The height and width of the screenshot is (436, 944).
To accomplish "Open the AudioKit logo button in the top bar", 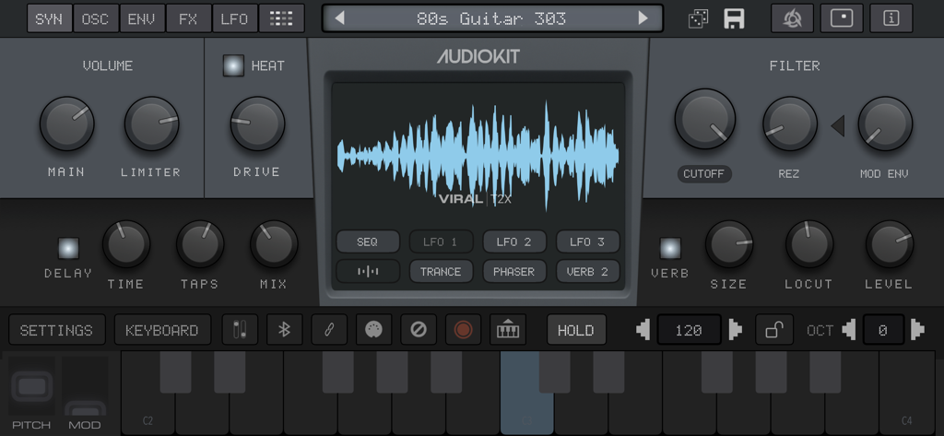I will tap(792, 18).
